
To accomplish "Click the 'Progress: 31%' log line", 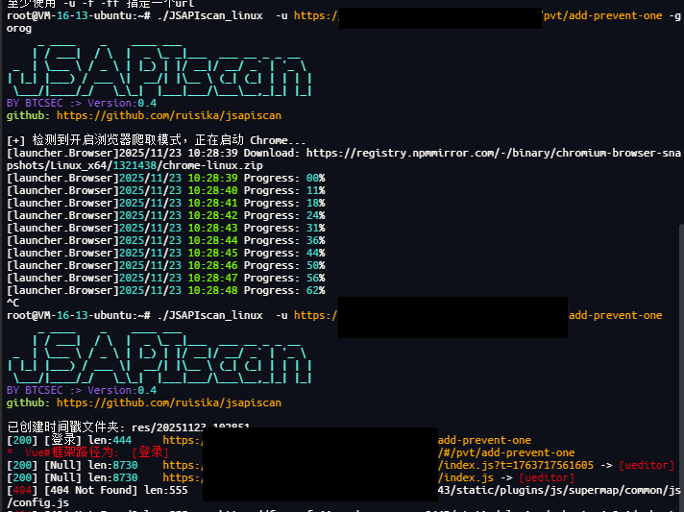I will [166, 228].
